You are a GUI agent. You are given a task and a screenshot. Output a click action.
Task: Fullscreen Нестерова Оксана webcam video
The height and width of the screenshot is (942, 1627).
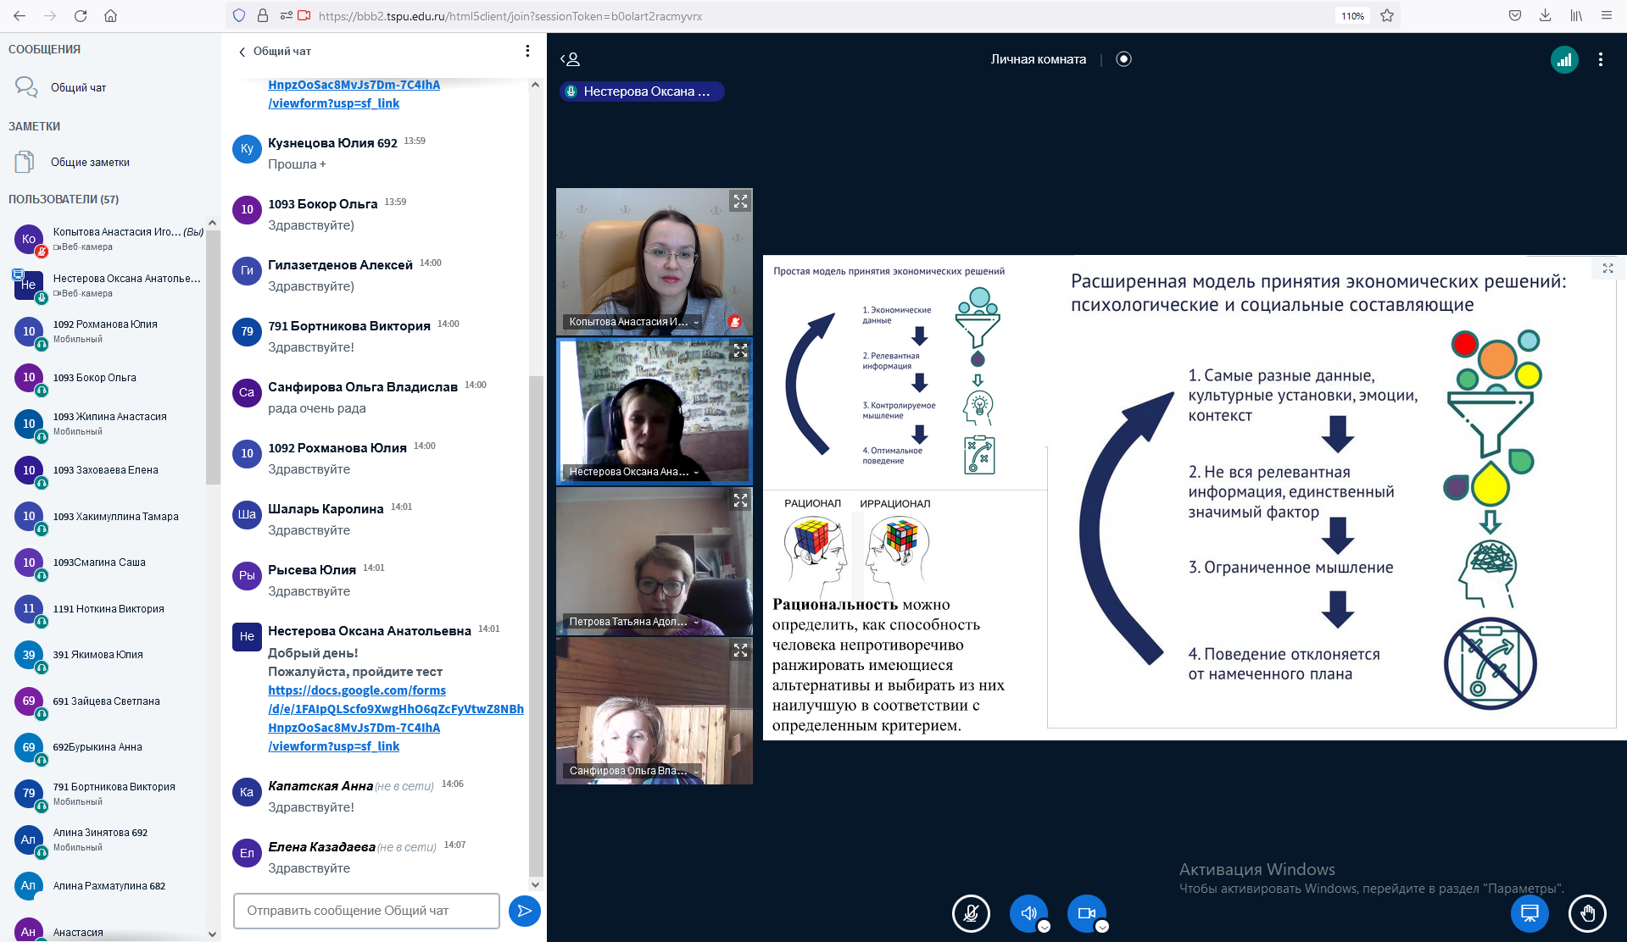point(740,351)
